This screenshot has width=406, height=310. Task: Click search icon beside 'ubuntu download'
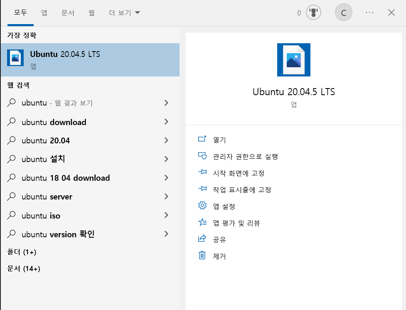(11, 122)
